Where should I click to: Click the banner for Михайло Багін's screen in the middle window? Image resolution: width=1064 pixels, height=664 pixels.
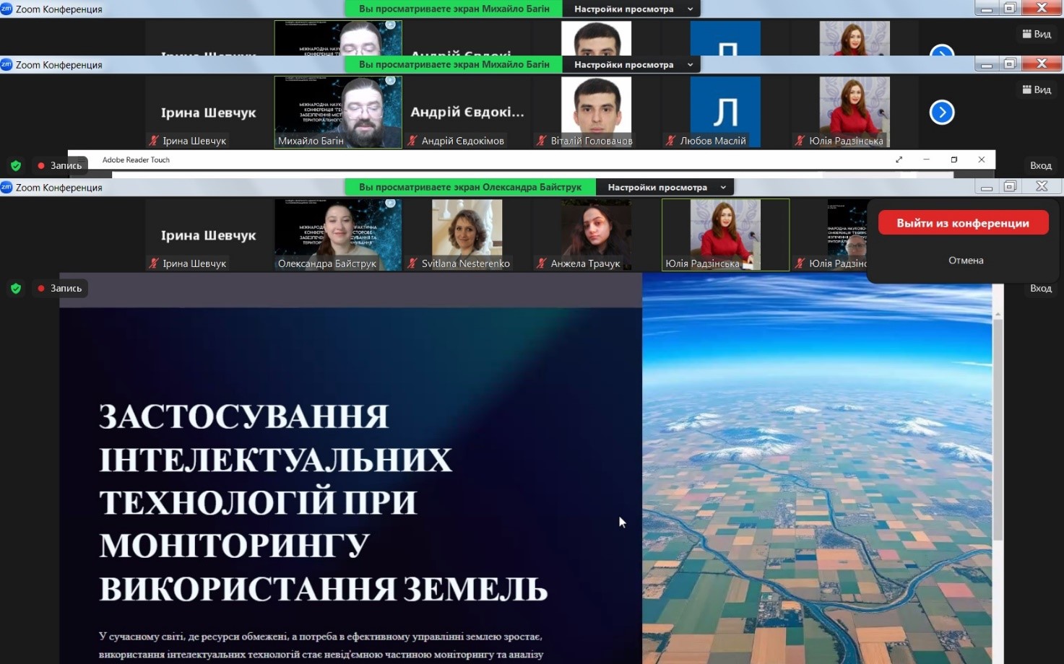pyautogui.click(x=454, y=64)
